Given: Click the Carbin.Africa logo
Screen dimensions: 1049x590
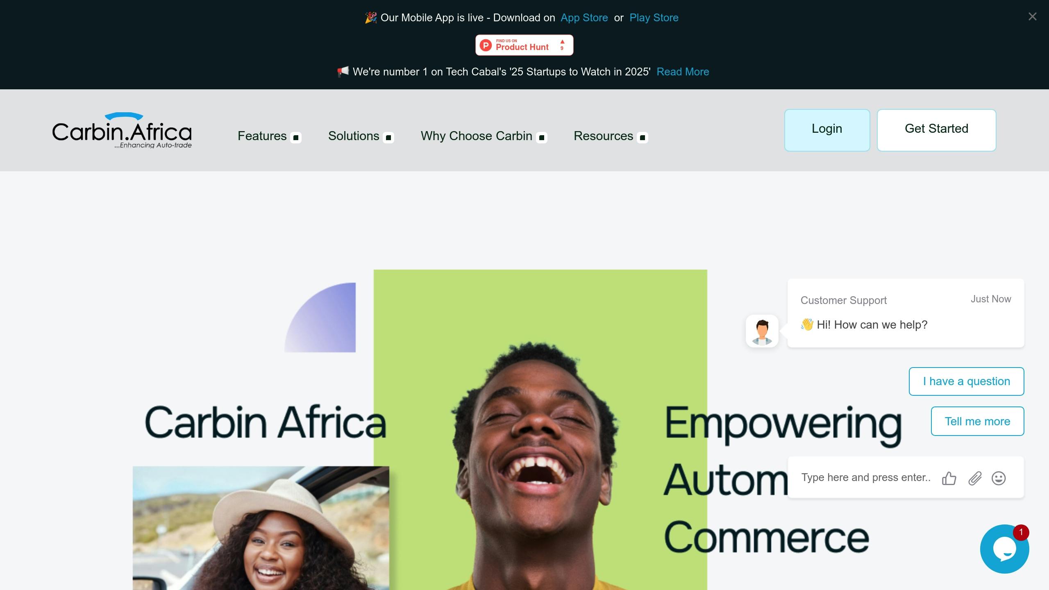Looking at the screenshot, I should tap(122, 130).
